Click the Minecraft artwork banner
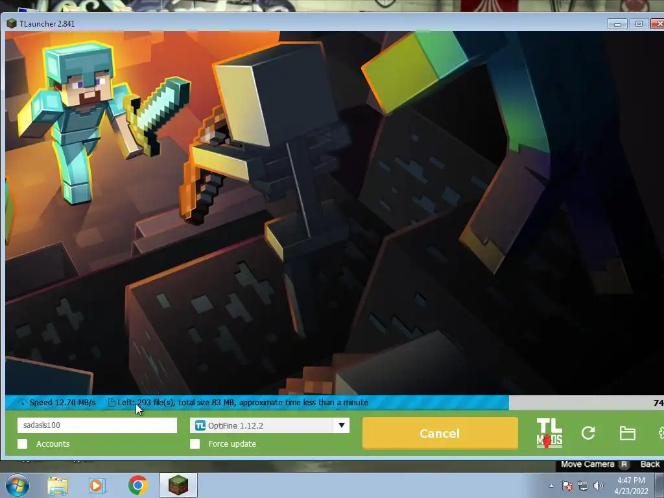Screen dimensions: 664x498 tap(335, 213)
